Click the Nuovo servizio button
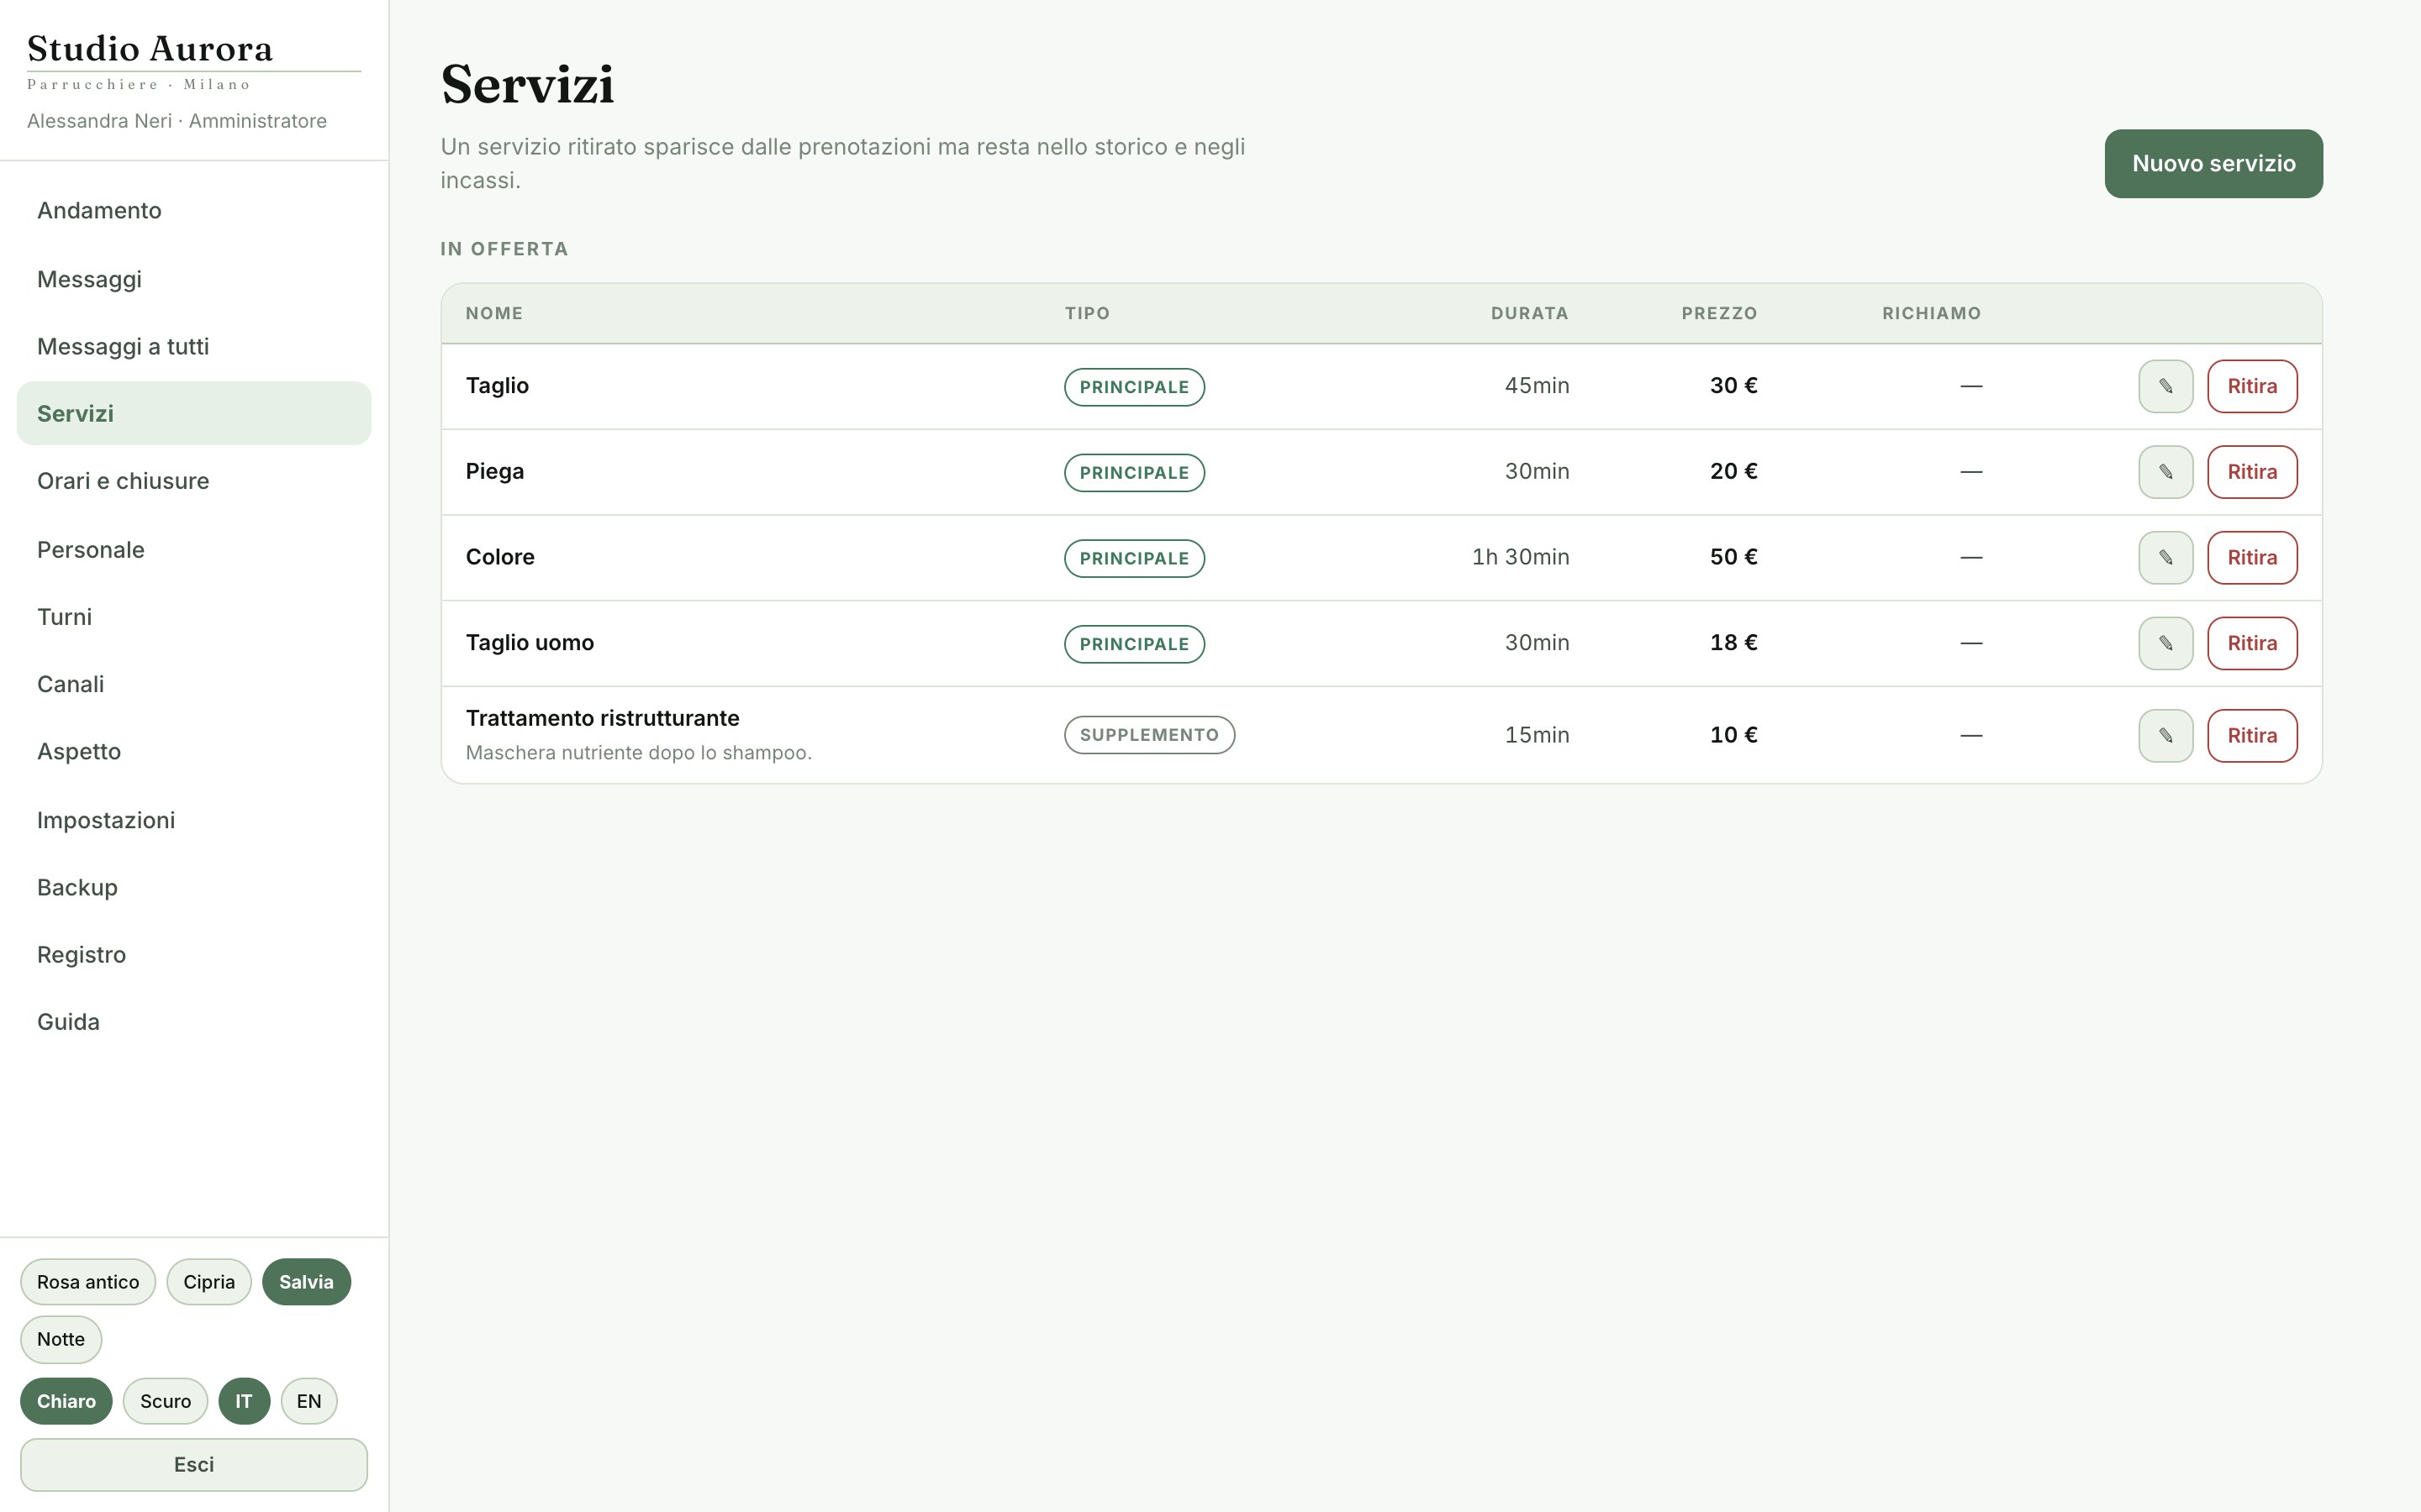Image resolution: width=2421 pixels, height=1512 pixels. pos(2213,164)
